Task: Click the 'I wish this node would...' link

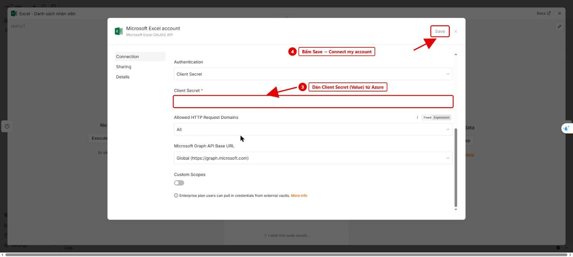Action: coord(287,235)
